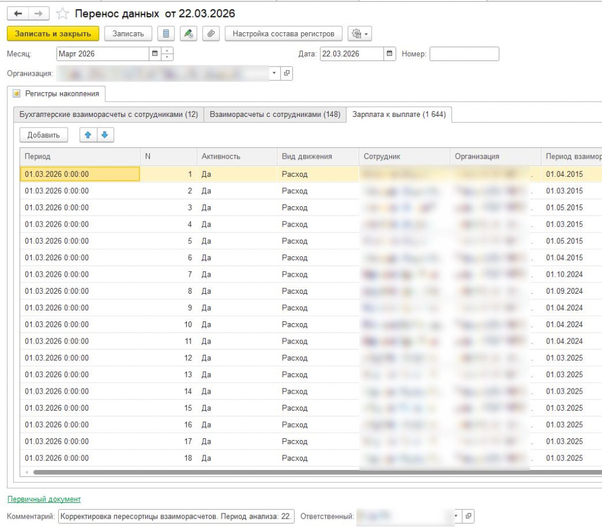
Task: Click the Организация column header in table
Action: tap(495, 156)
